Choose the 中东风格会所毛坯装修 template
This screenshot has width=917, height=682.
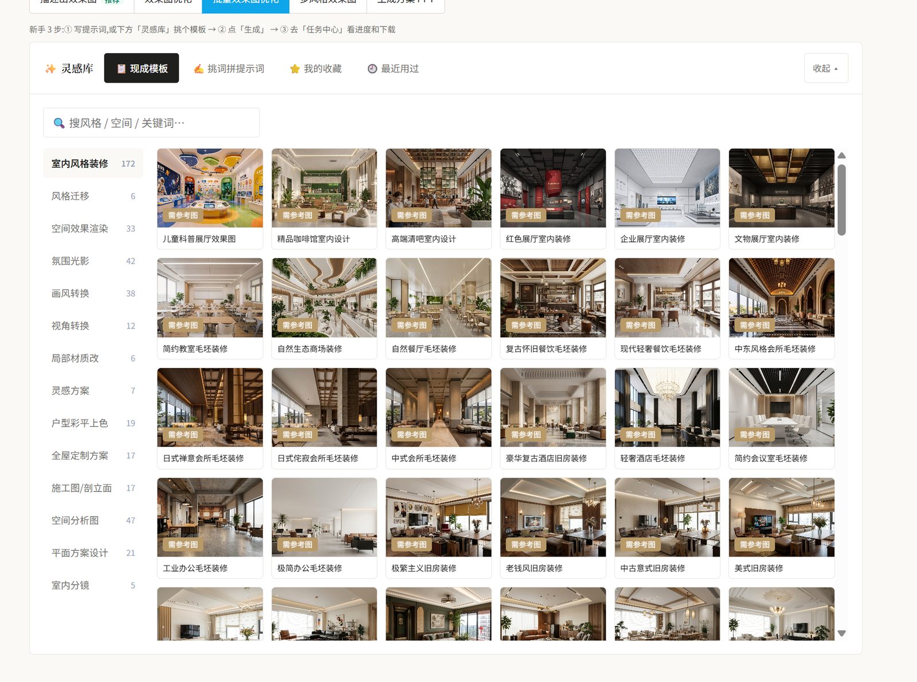click(781, 308)
